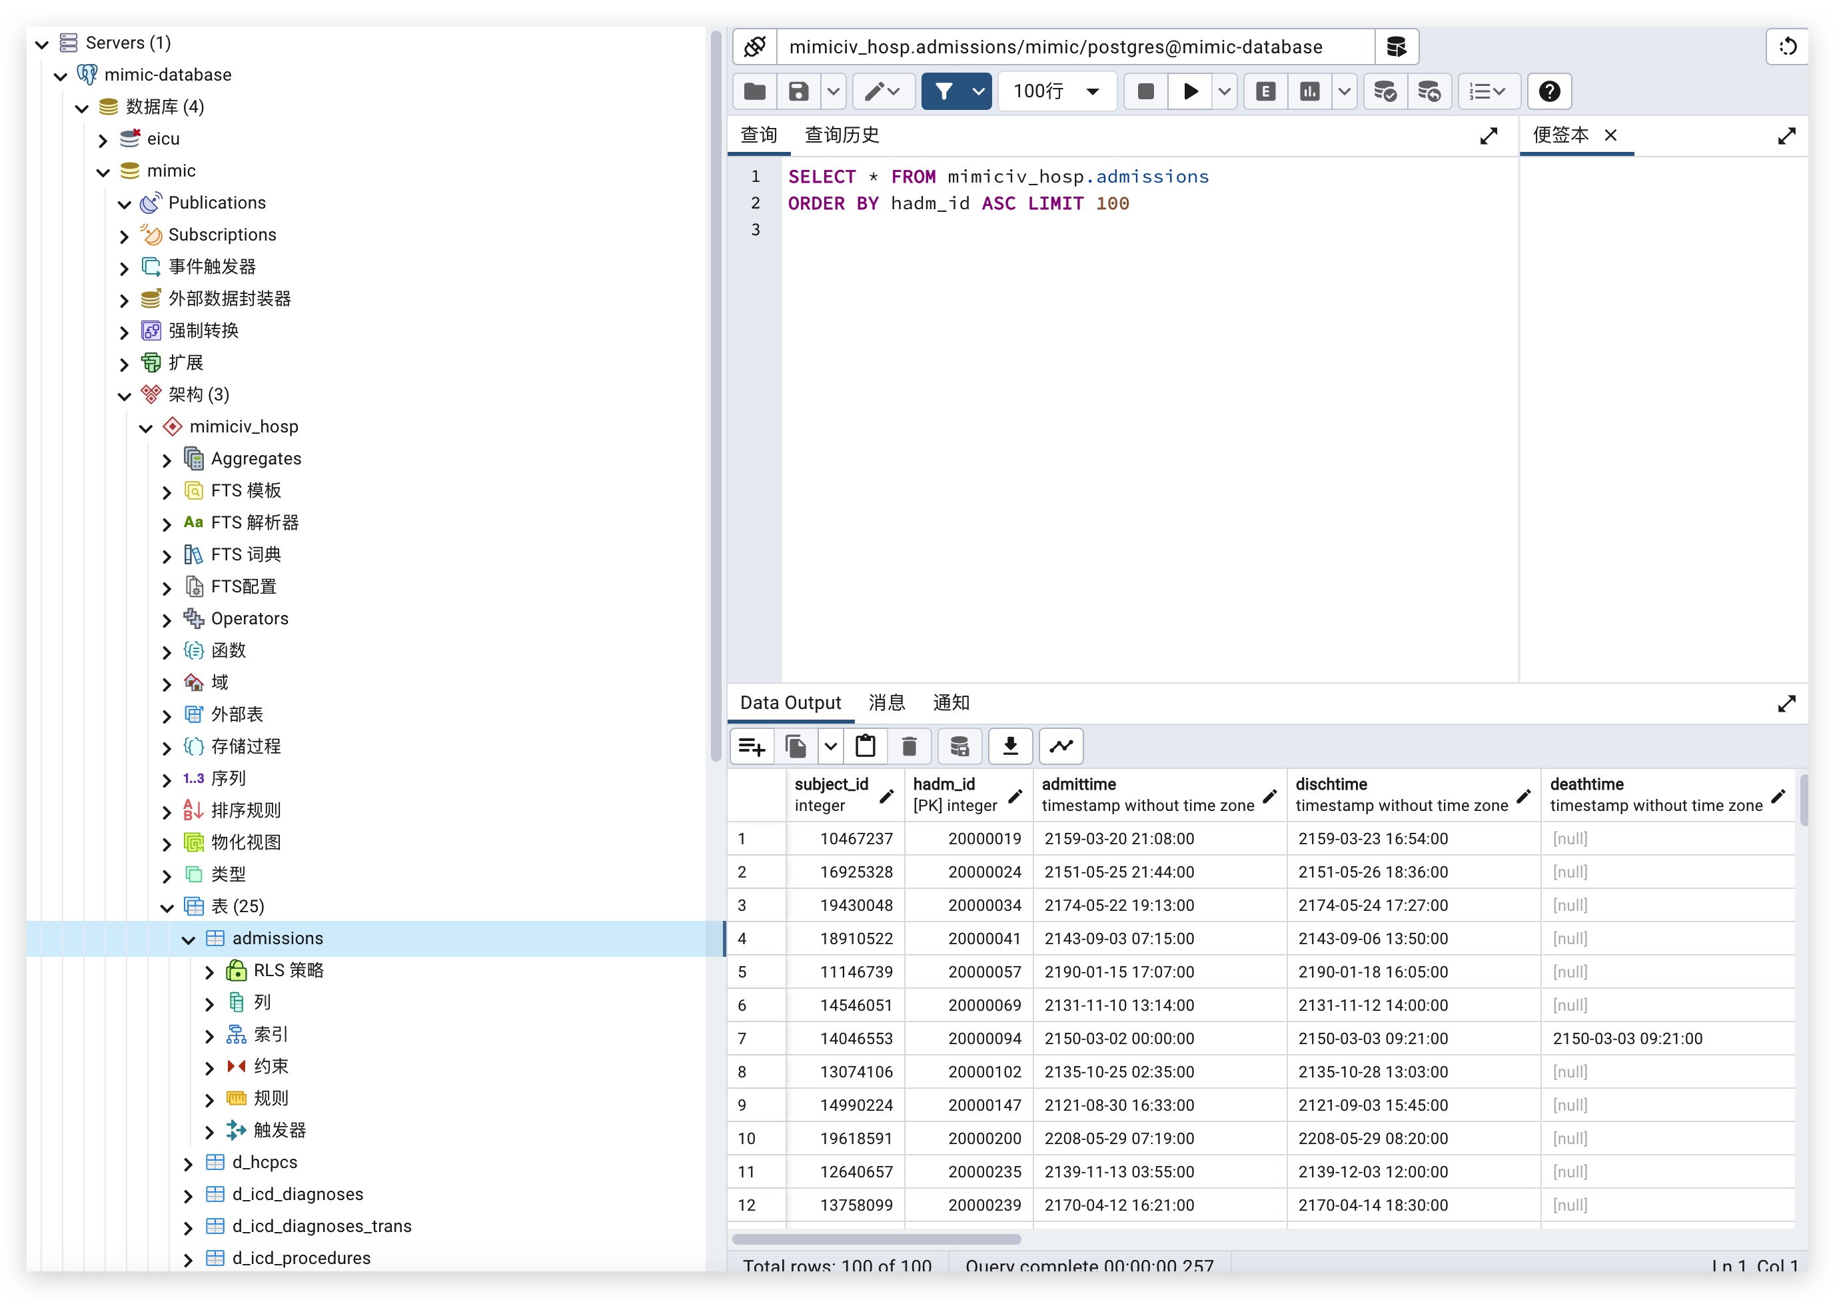This screenshot has height=1298, width=1835.
Task: Select the mimiciv_hosp schema
Action: [244, 427]
